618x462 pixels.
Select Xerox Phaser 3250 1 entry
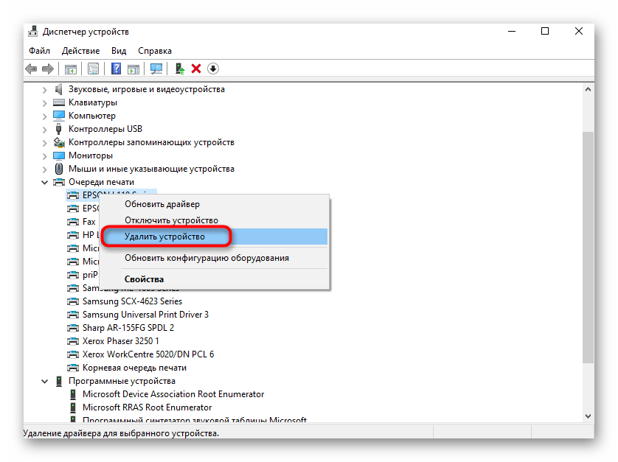pos(121,341)
